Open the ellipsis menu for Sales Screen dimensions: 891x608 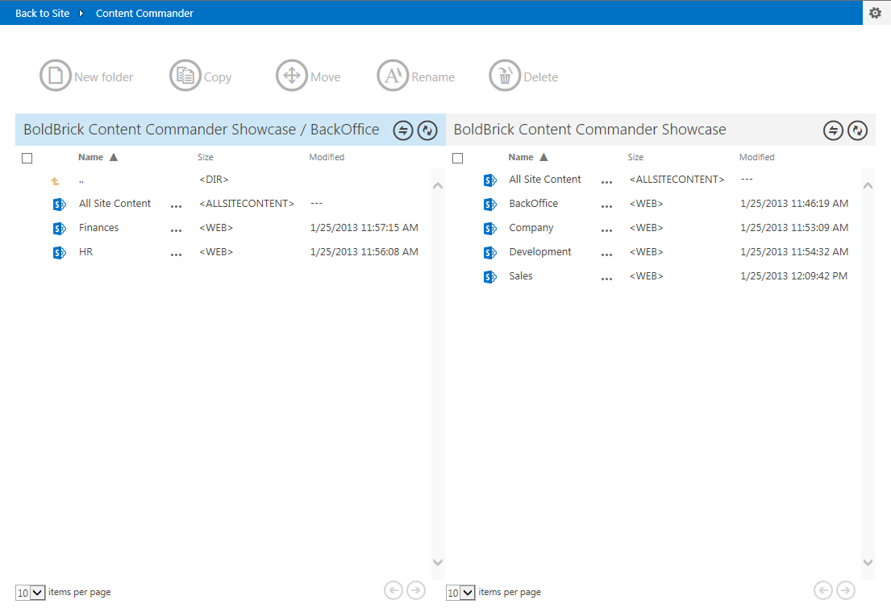607,279
